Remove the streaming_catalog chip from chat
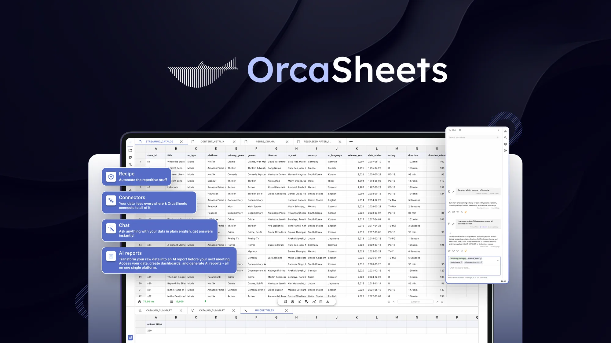This screenshot has width=611, height=343. pos(465,259)
